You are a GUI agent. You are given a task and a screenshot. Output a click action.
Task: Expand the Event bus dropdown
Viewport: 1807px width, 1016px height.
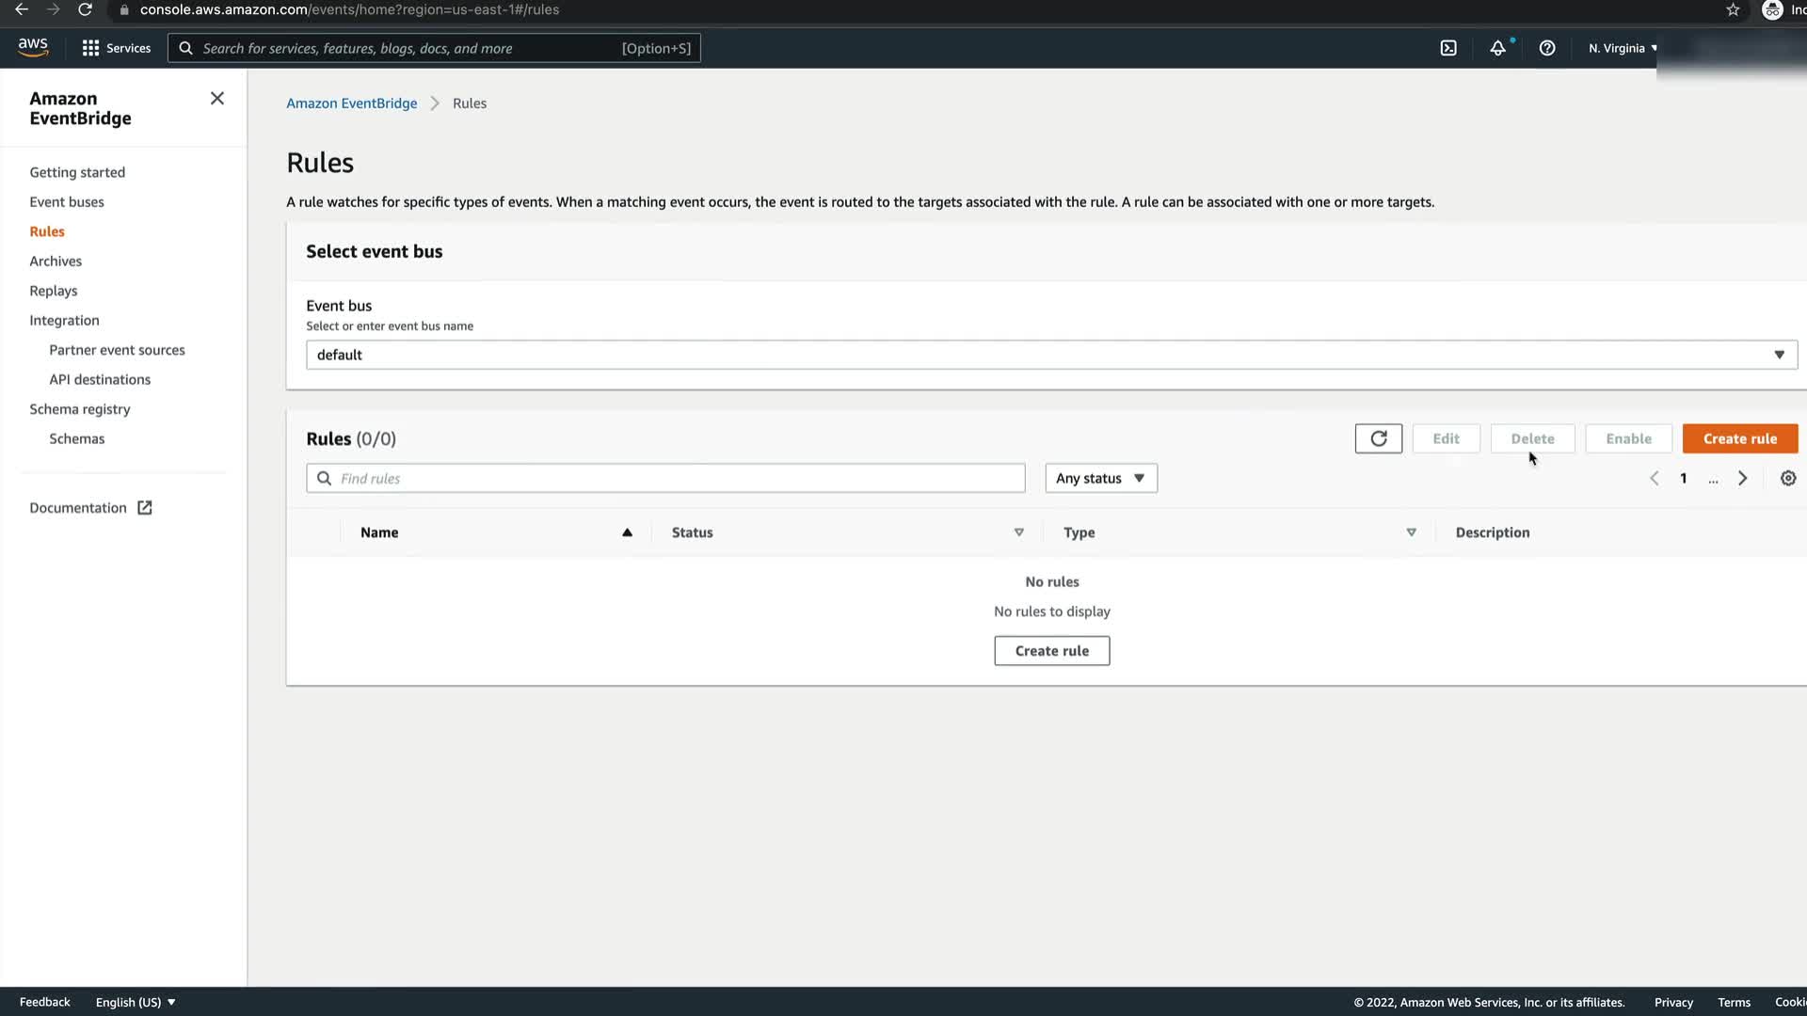[x=1051, y=355]
